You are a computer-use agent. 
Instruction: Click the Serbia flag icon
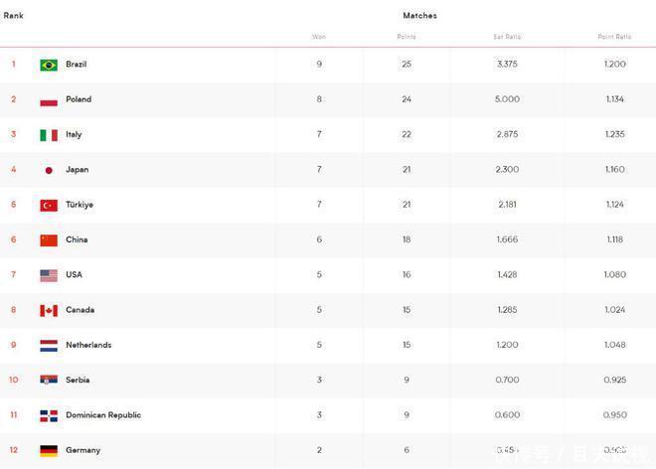[x=49, y=381]
